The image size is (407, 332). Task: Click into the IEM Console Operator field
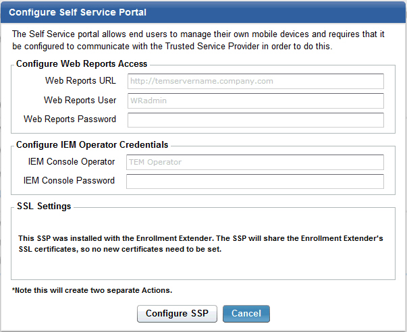coord(255,162)
